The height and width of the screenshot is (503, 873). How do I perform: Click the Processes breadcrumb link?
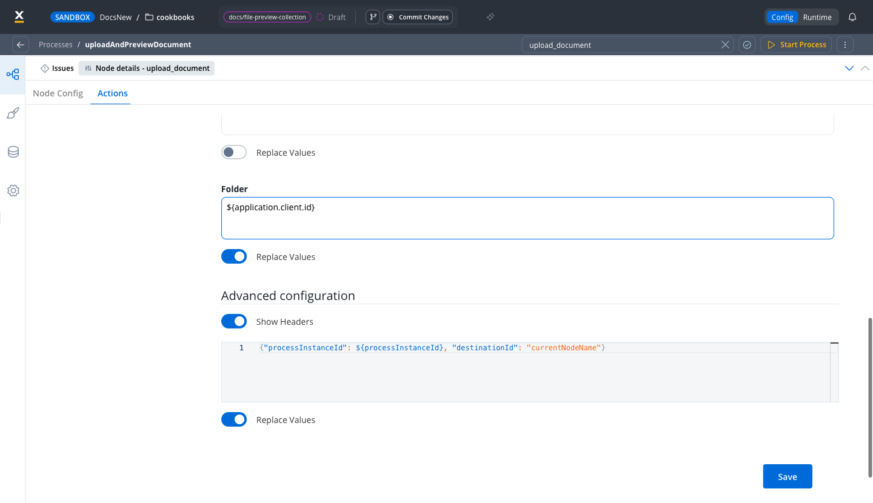click(56, 45)
